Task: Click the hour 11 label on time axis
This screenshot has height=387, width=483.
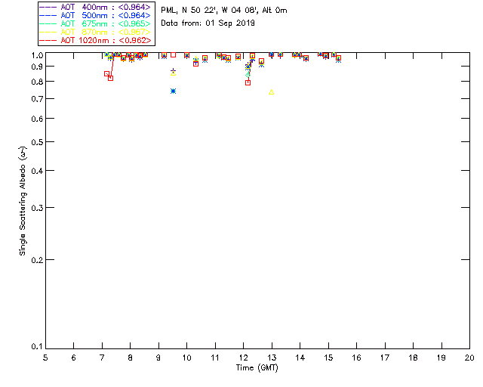Action: point(215,358)
